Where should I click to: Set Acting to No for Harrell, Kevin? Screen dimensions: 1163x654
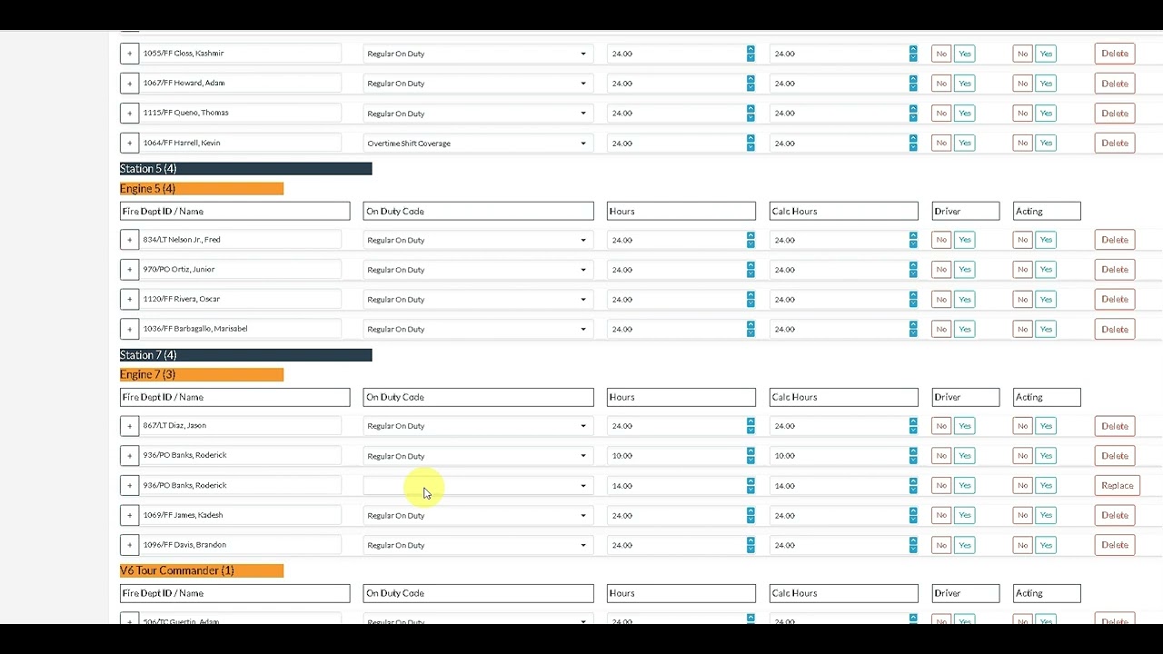click(x=1022, y=144)
